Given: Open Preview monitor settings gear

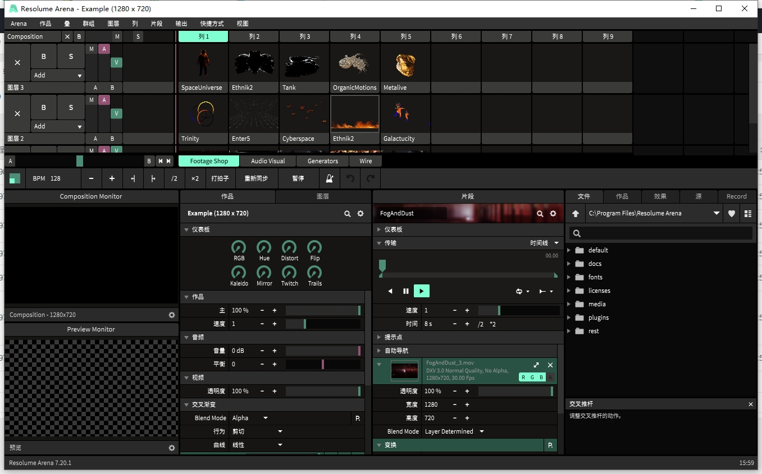Looking at the screenshot, I should click(x=172, y=448).
